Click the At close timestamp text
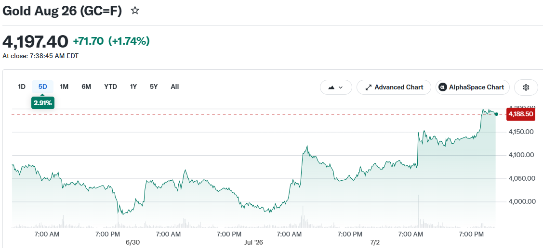 tap(40, 56)
